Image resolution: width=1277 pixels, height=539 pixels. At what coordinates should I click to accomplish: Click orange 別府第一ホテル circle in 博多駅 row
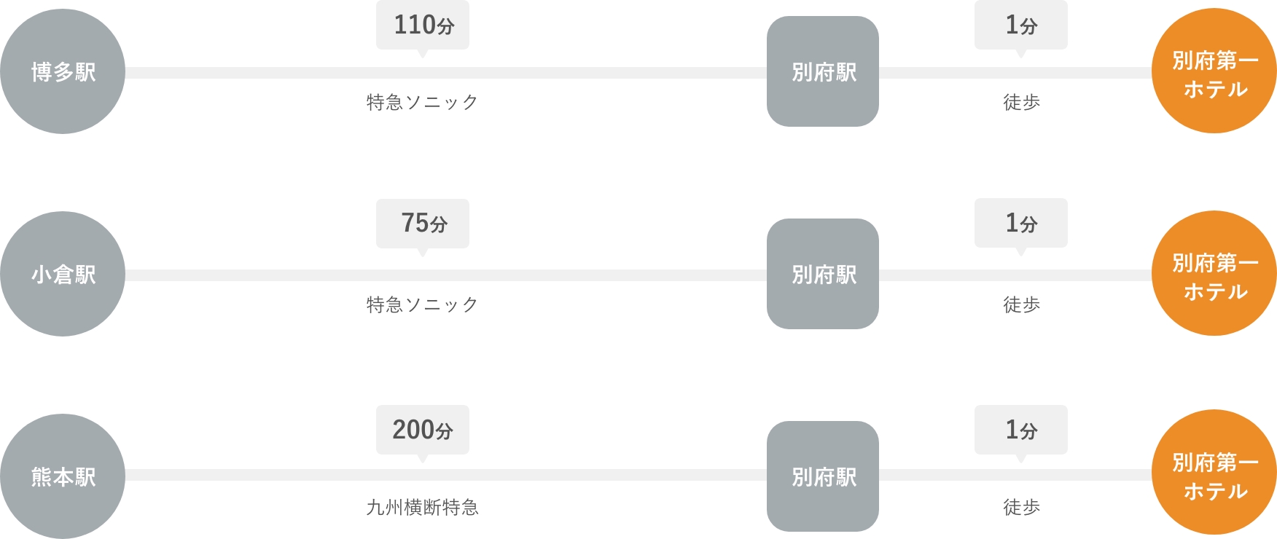tap(1214, 71)
